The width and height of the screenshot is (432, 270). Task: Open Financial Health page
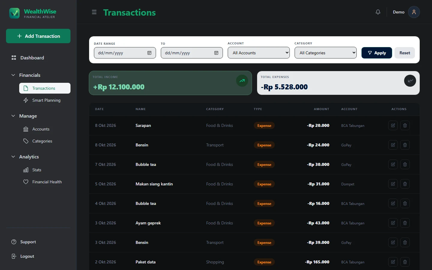tap(45, 182)
